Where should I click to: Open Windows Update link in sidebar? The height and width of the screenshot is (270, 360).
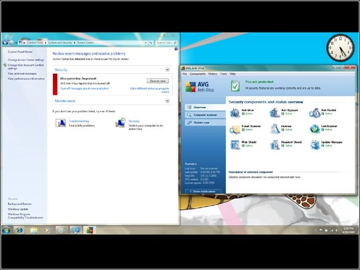18,209
